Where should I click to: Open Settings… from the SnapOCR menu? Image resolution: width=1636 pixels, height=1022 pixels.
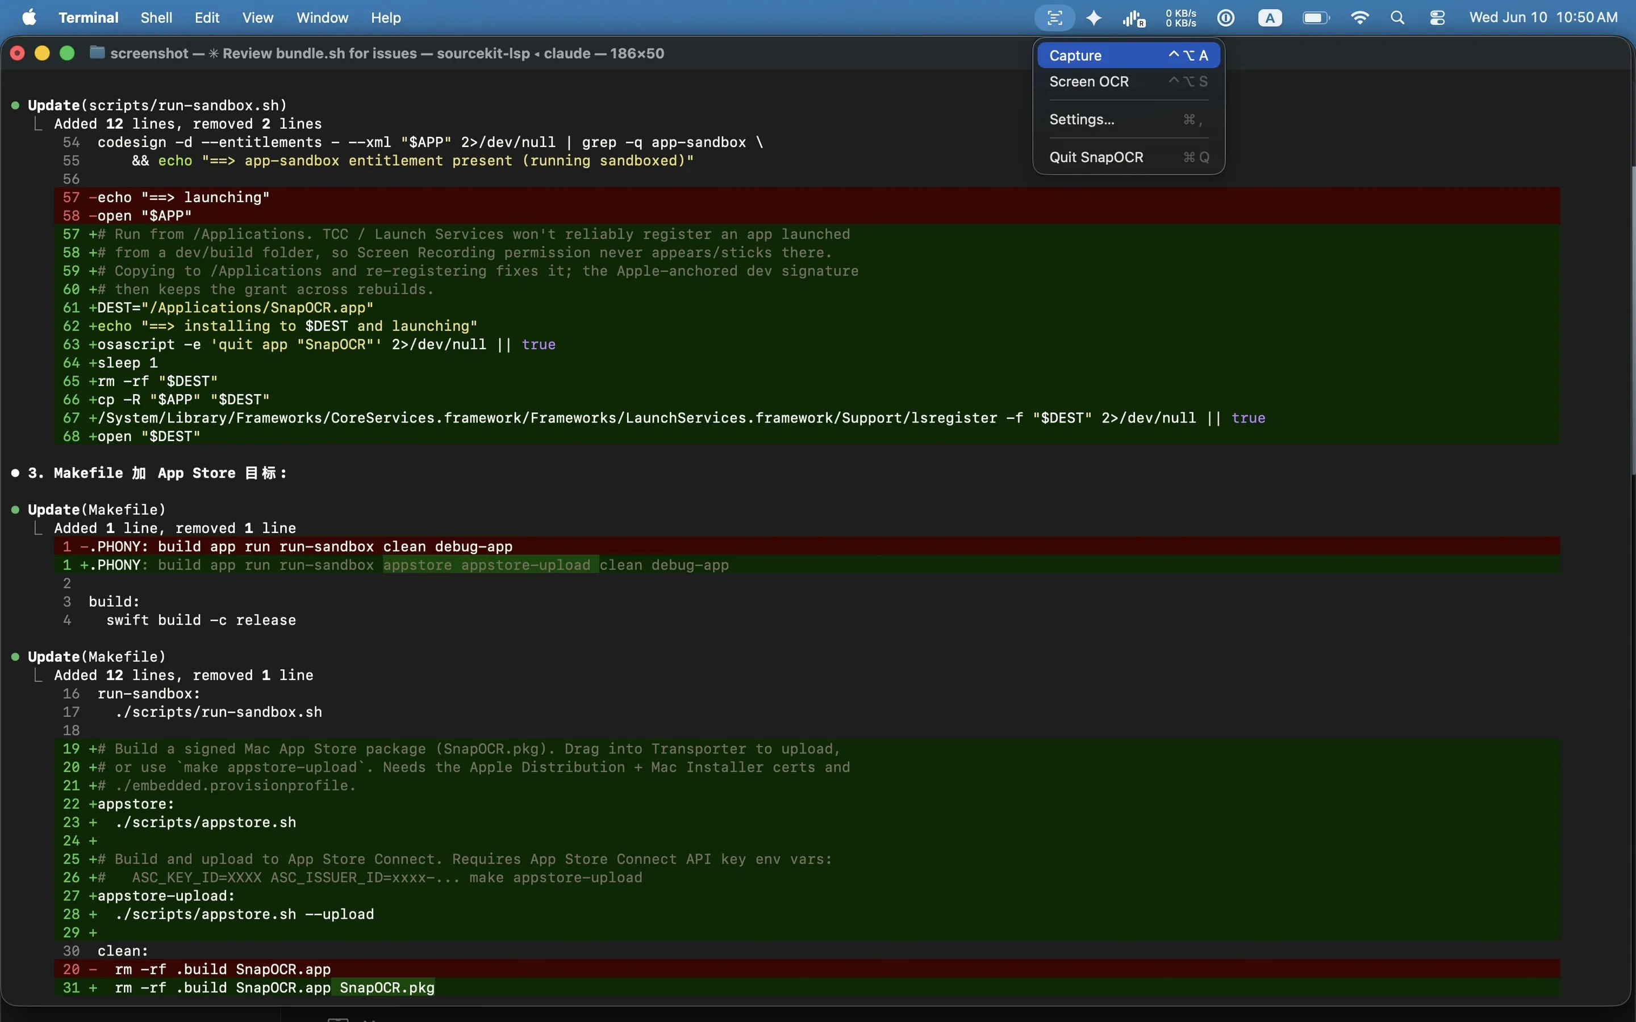coord(1128,120)
